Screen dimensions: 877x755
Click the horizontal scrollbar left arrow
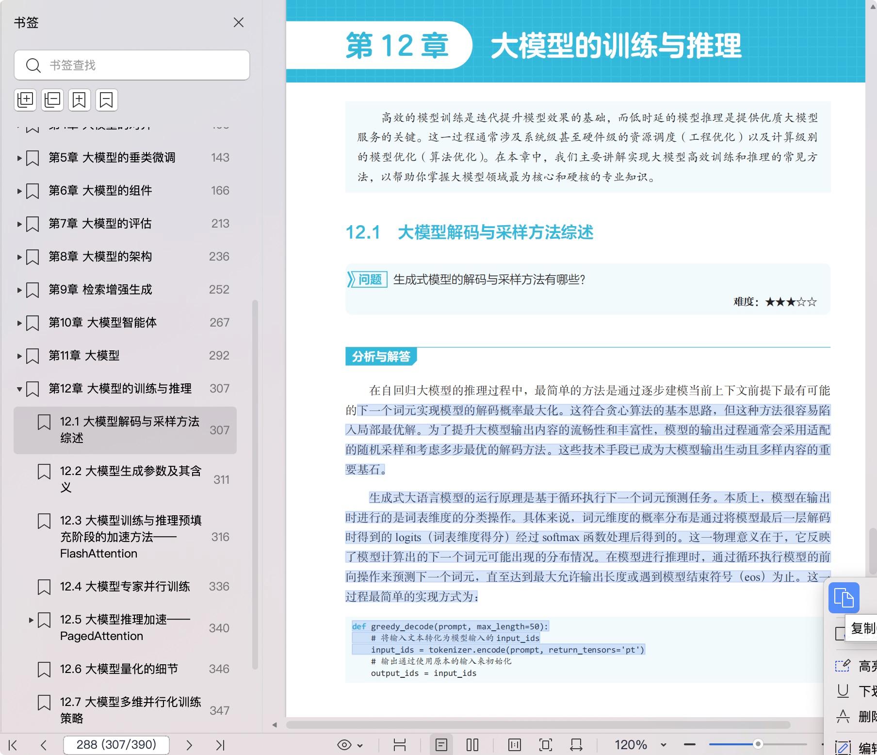(x=275, y=725)
